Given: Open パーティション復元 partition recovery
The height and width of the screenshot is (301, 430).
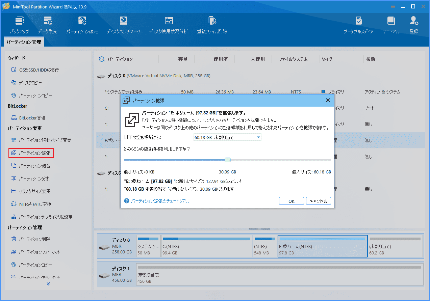Looking at the screenshot, I should [82, 25].
